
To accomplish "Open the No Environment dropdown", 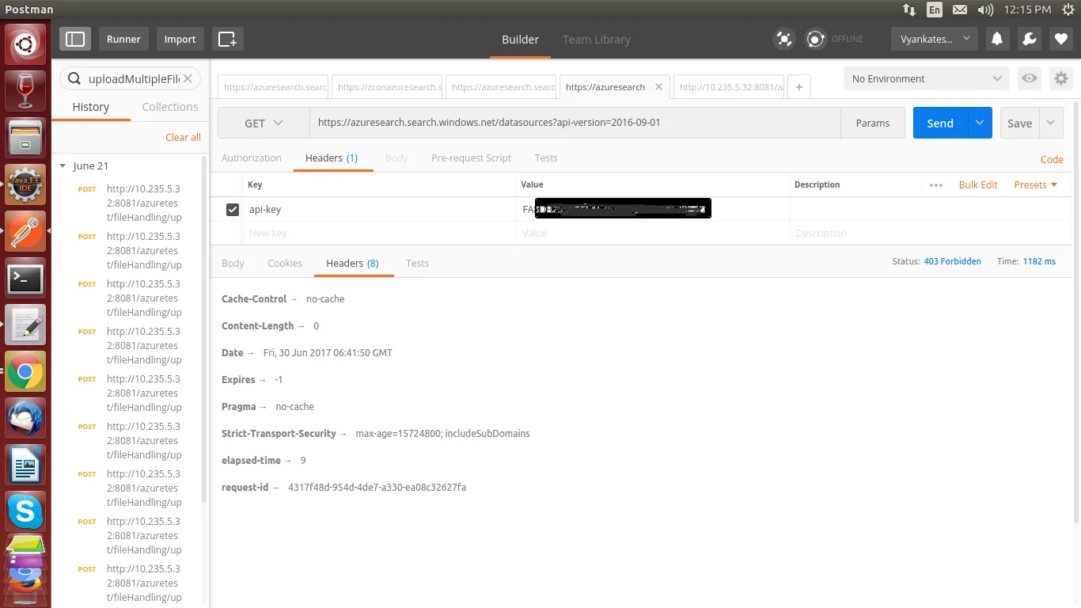I will coord(927,78).
